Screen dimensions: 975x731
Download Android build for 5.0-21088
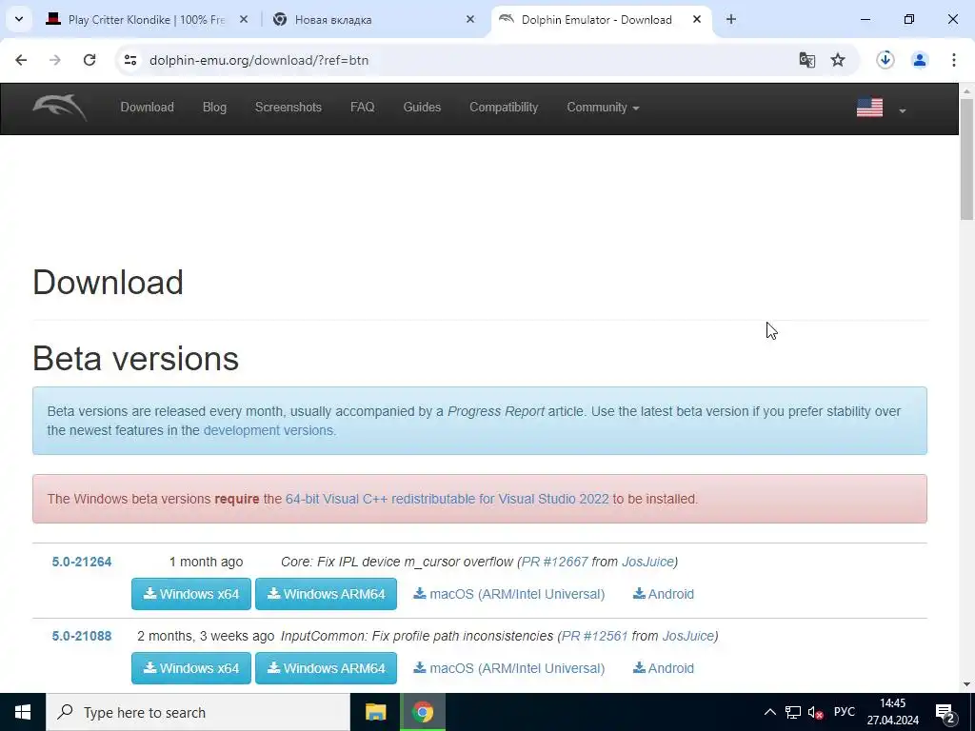[664, 668]
